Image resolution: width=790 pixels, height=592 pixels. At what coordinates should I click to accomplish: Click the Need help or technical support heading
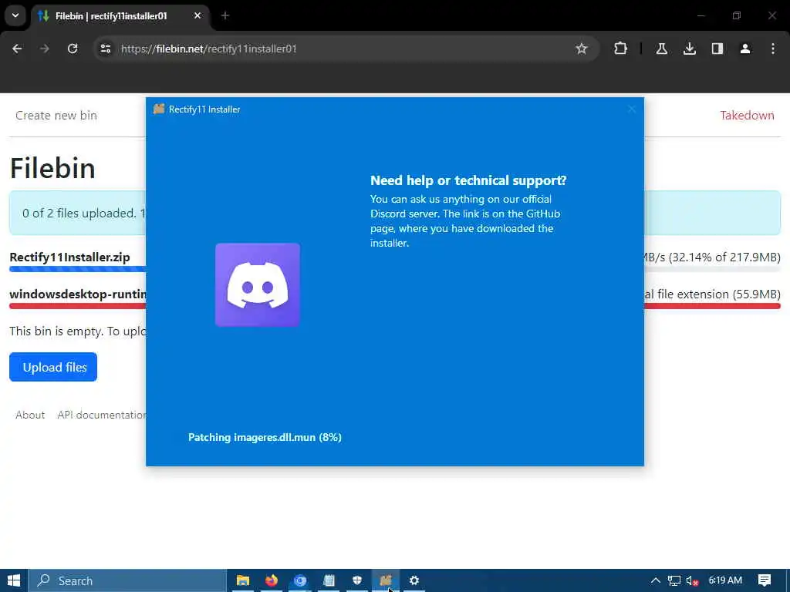[468, 180]
